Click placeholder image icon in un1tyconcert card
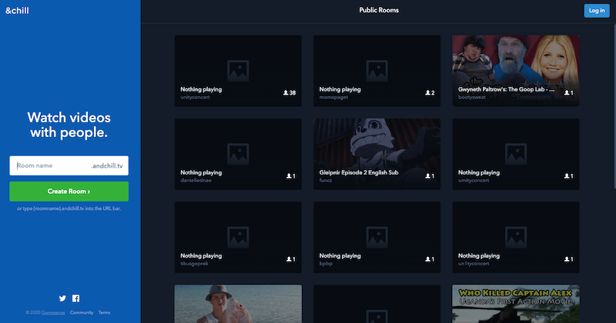616x323 pixels. (x=515, y=237)
